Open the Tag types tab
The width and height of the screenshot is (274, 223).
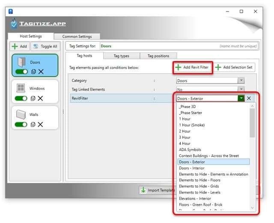tap(122, 56)
